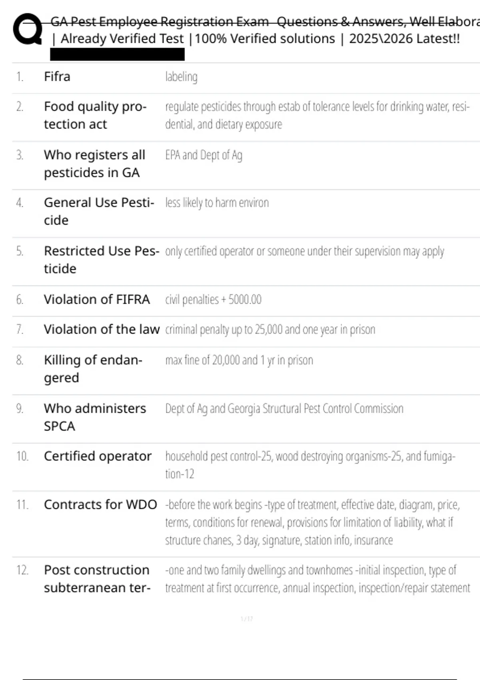Select the 'Who administers SPCA' question
The height and width of the screenshot is (680, 480).
click(x=95, y=417)
